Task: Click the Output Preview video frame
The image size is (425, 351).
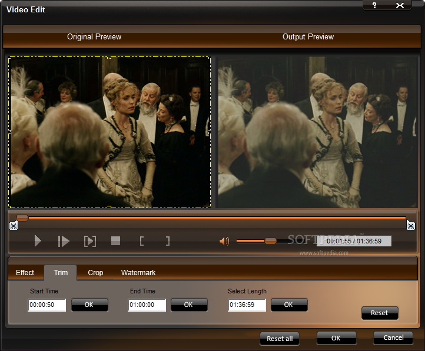Action: click(x=318, y=132)
